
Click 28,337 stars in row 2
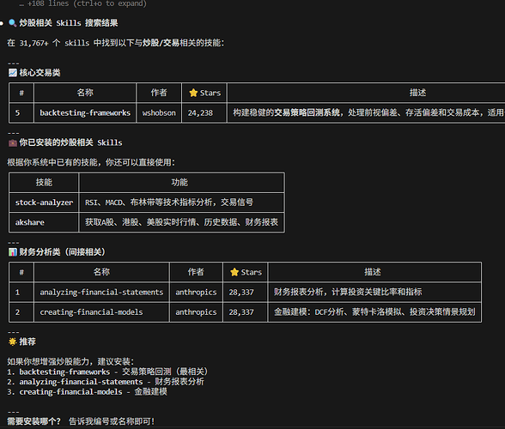[x=245, y=312]
